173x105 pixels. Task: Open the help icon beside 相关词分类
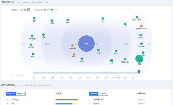tap(15, 86)
